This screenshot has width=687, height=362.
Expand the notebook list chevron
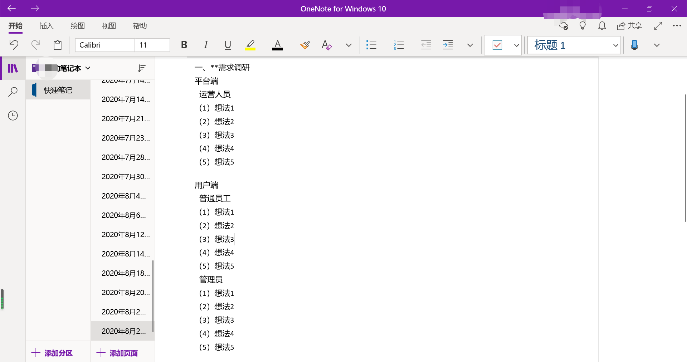pyautogui.click(x=88, y=68)
